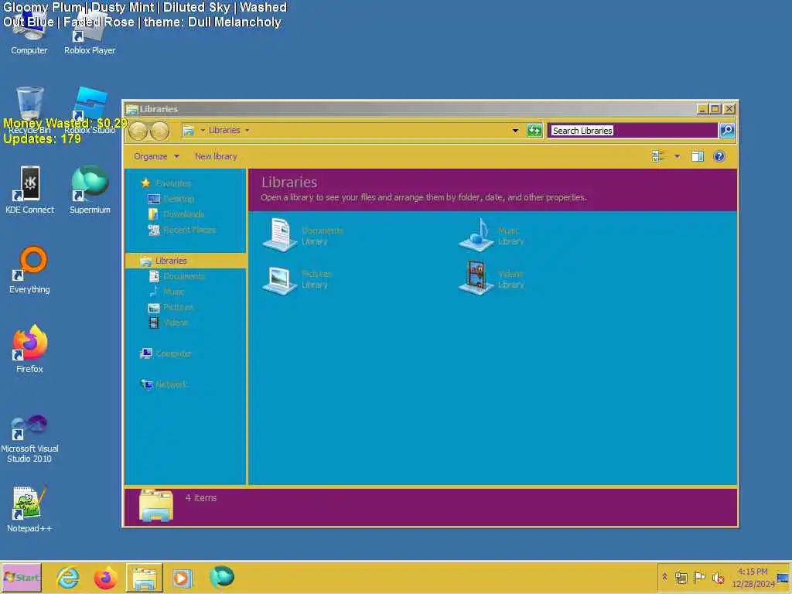Screen dimensions: 792x594
Task: Select Music under Libraries tree
Action: pos(173,292)
